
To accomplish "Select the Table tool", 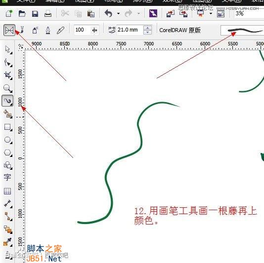I will (x=7, y=191).
